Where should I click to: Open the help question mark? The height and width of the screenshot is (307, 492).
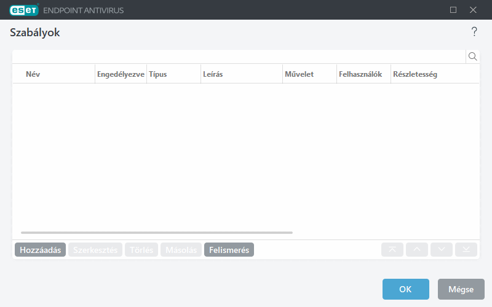pyautogui.click(x=474, y=32)
